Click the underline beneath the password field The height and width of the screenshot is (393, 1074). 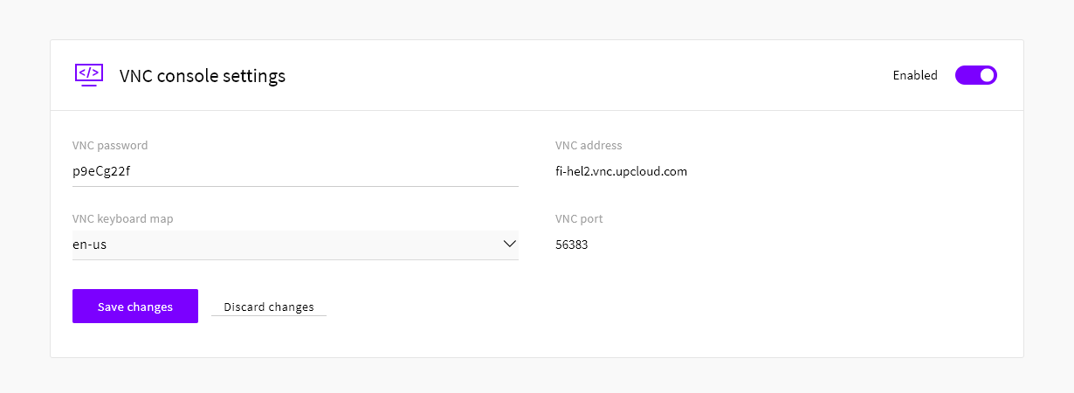[295, 186]
